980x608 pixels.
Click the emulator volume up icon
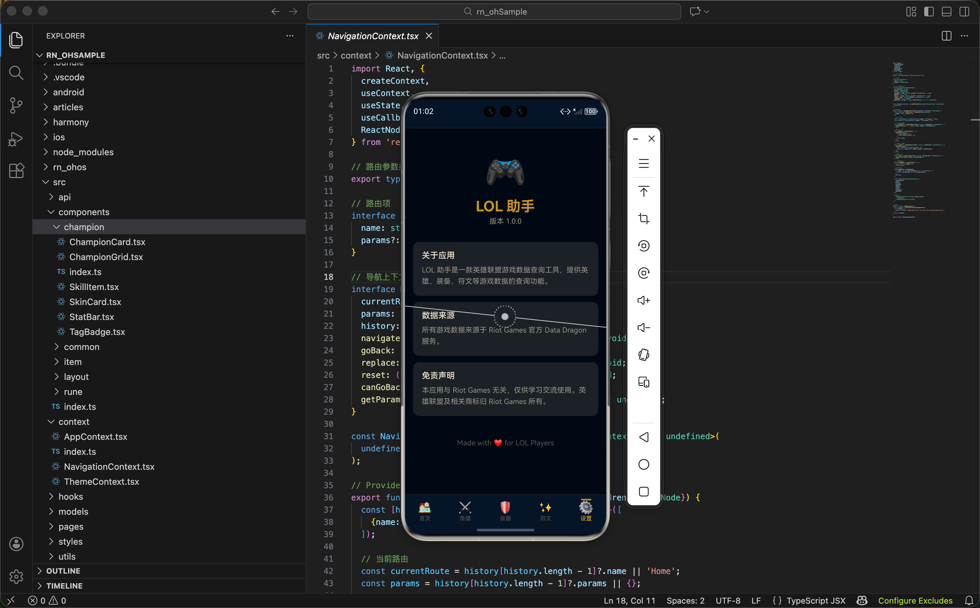(643, 300)
